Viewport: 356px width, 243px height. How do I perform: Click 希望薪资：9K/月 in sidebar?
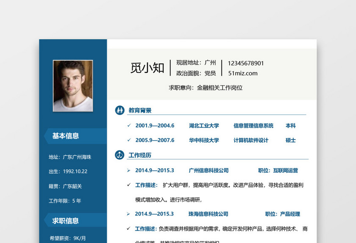68,238
